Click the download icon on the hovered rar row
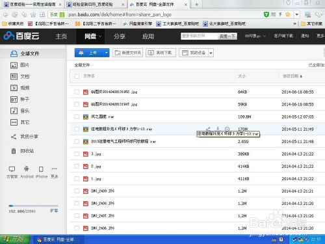This screenshot has width=325, height=244. coord(218,129)
